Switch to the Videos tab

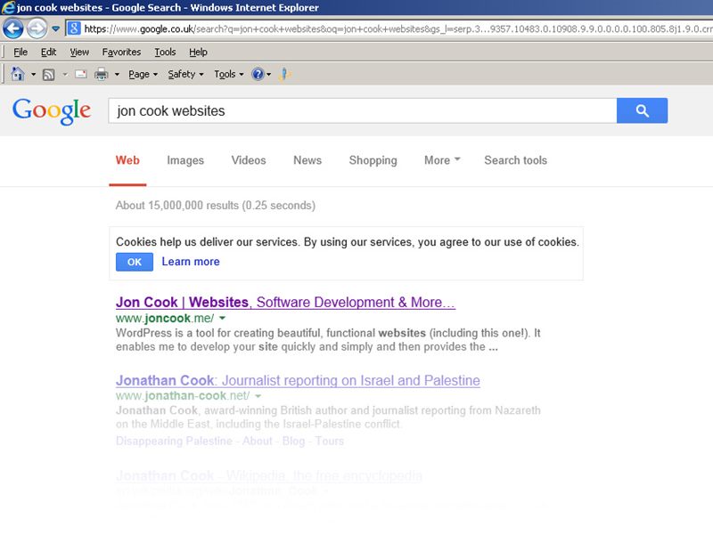point(249,160)
